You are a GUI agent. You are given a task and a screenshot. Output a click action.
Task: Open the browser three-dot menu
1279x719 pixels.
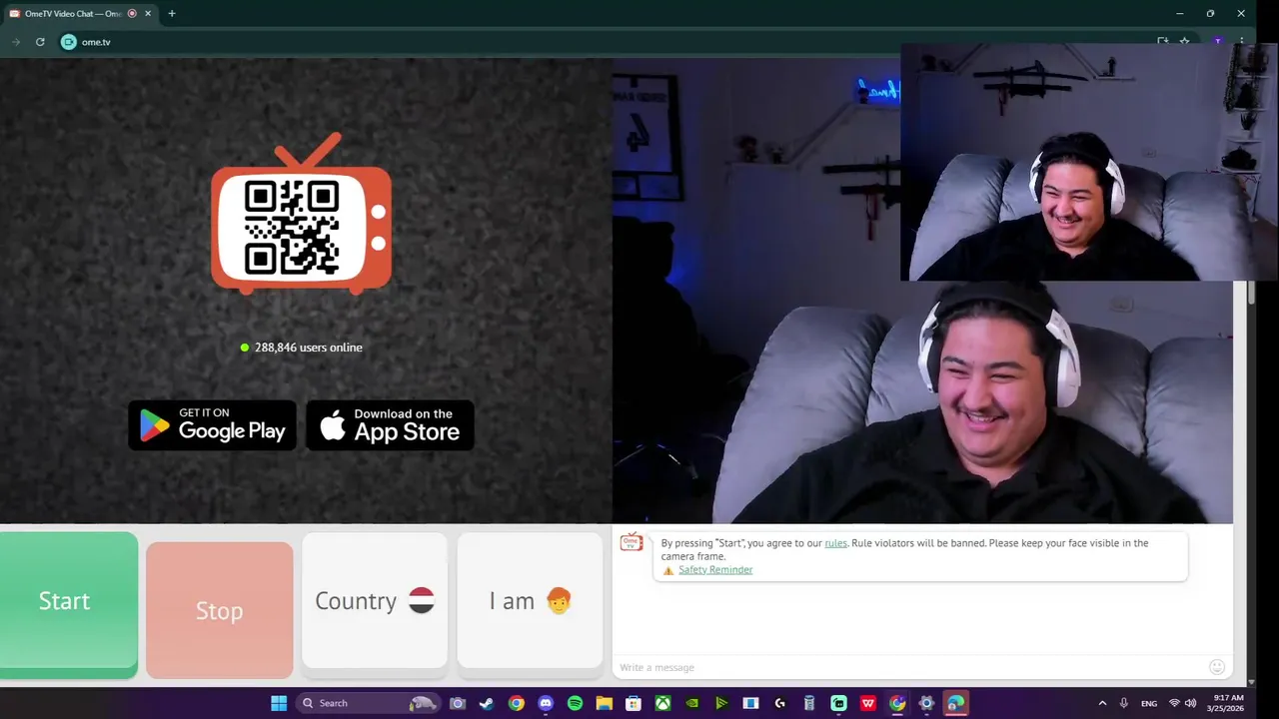coord(1242,42)
